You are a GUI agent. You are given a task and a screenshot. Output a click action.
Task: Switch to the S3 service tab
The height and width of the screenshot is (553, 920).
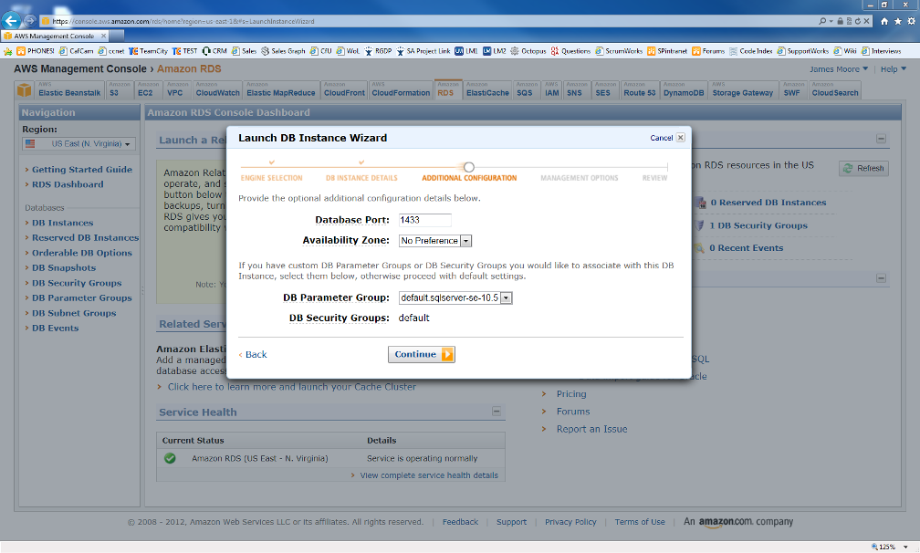click(119, 89)
